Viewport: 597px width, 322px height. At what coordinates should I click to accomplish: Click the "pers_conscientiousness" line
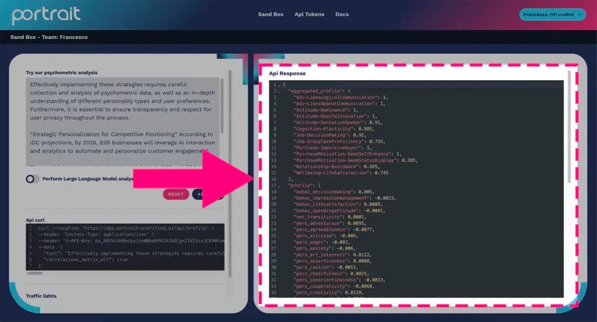click(x=339, y=280)
